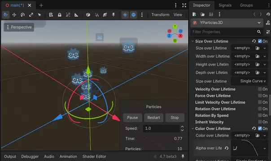The width and height of the screenshot is (271, 161).
Task: Open Depth over Lifetime resource dropdown arrow
Action: (265, 72)
